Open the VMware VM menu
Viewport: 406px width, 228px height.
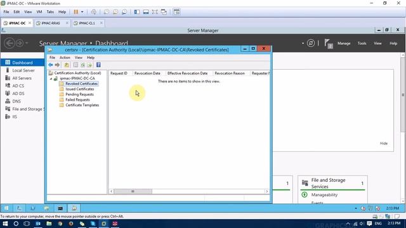pos(39,12)
